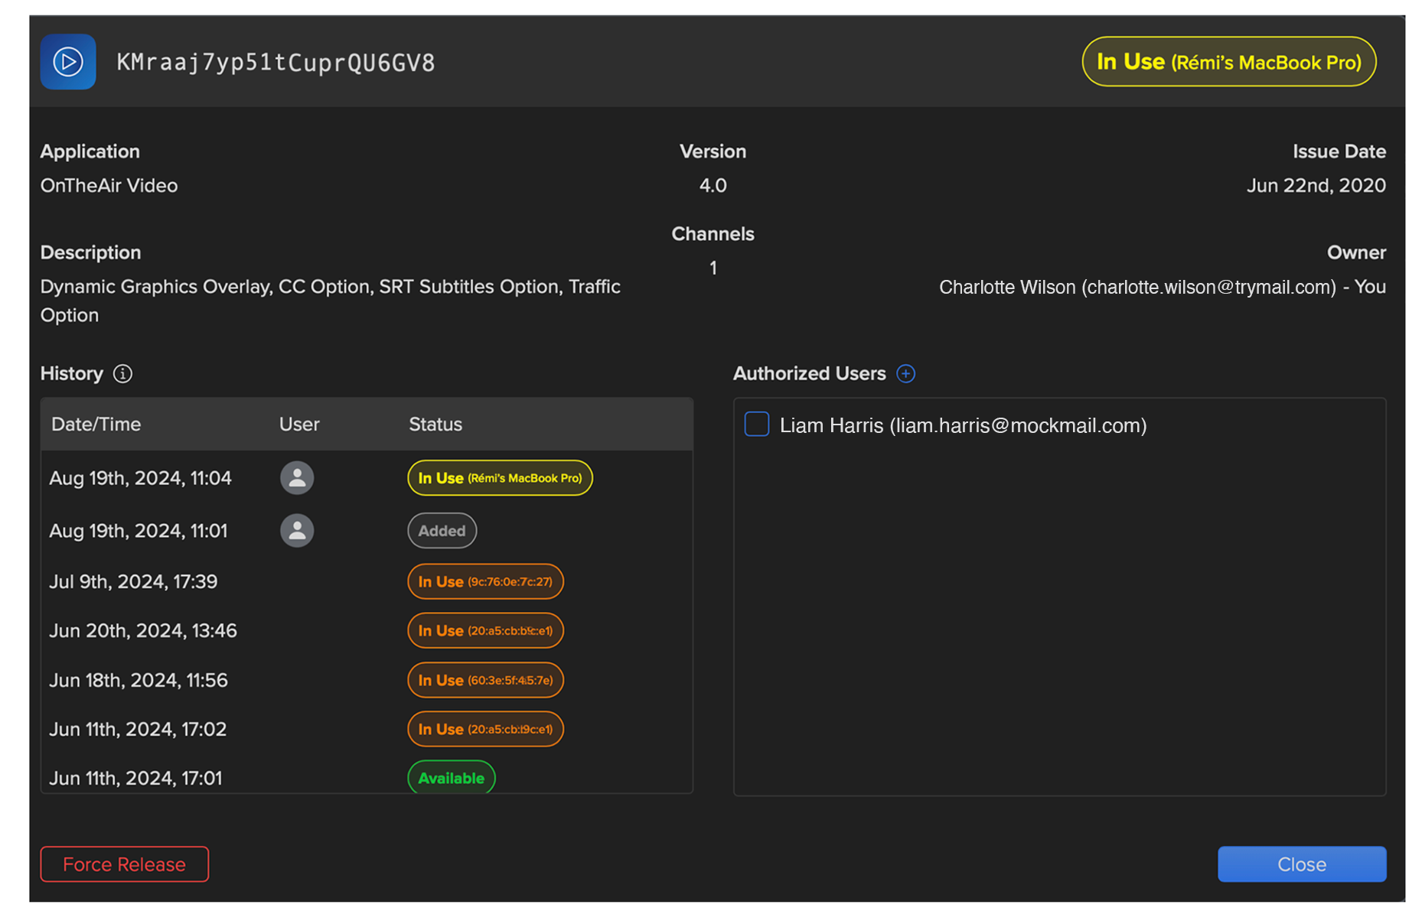This screenshot has height=911, width=1422.
Task: Click the issue date Jun 22nd, 2020
Action: point(1316,186)
